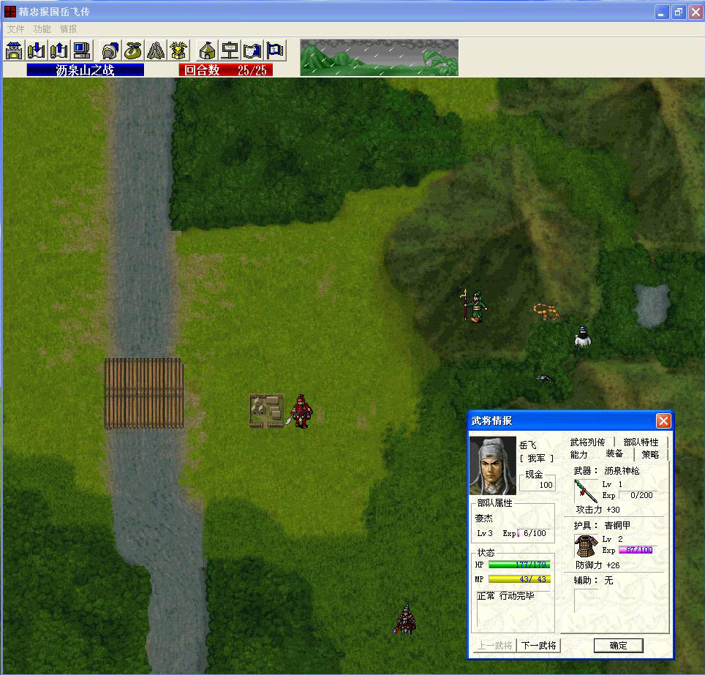705x675 pixels.
Task: Click the orange snake creature on the map
Action: coord(546,311)
